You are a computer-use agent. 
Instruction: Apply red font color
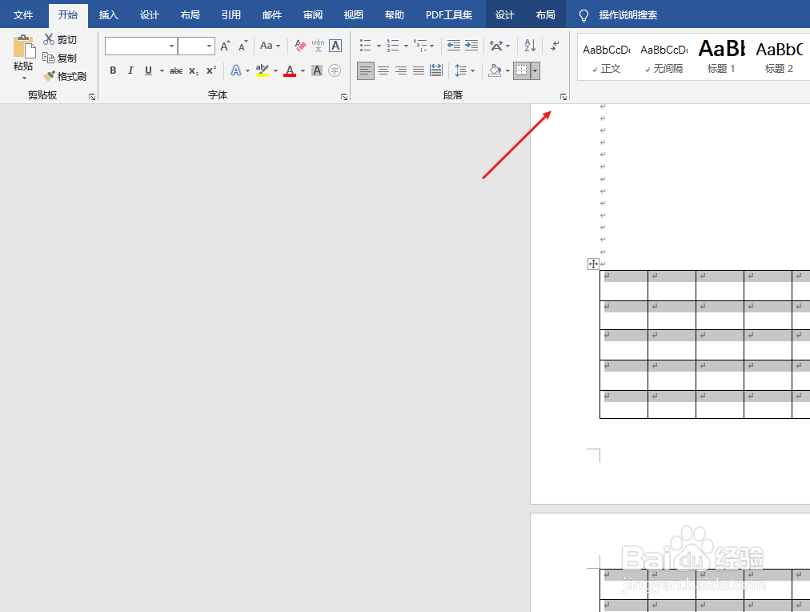(290, 70)
